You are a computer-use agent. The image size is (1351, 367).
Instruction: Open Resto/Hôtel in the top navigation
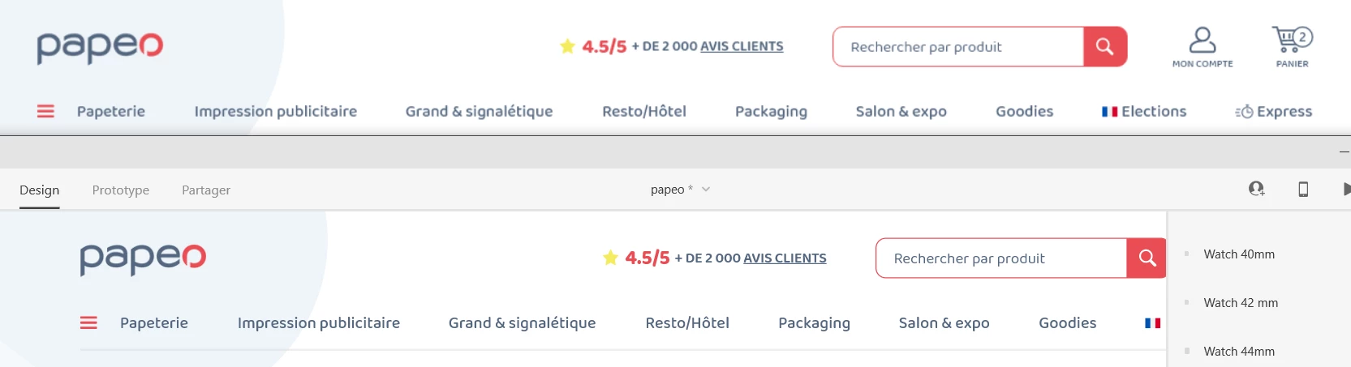pos(644,112)
